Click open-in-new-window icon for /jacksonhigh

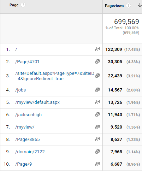[x=97, y=114]
